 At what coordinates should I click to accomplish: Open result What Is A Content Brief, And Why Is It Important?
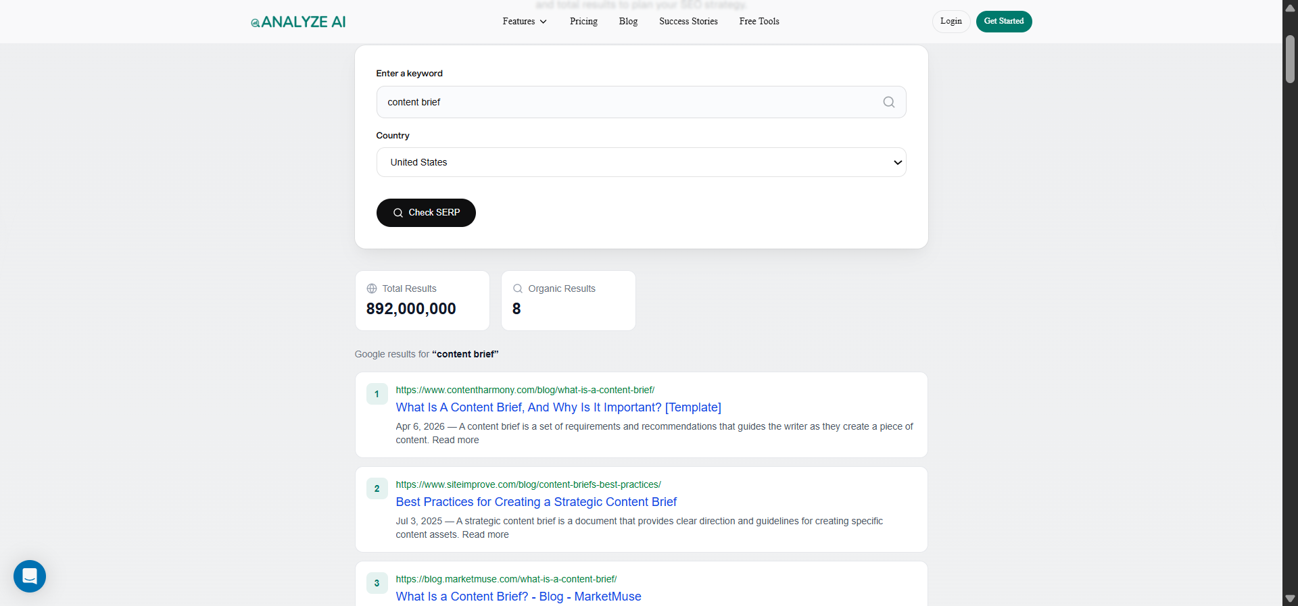click(558, 407)
